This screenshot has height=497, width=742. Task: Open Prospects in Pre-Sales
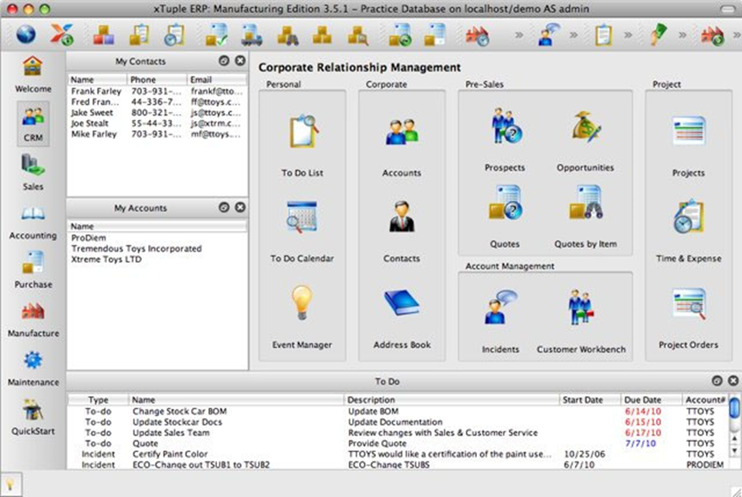tap(505, 126)
